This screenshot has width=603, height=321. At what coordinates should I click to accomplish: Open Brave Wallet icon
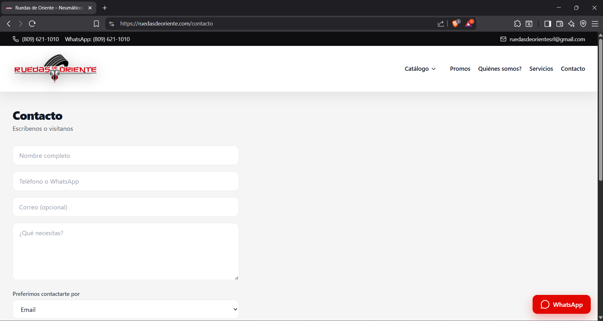point(559,24)
